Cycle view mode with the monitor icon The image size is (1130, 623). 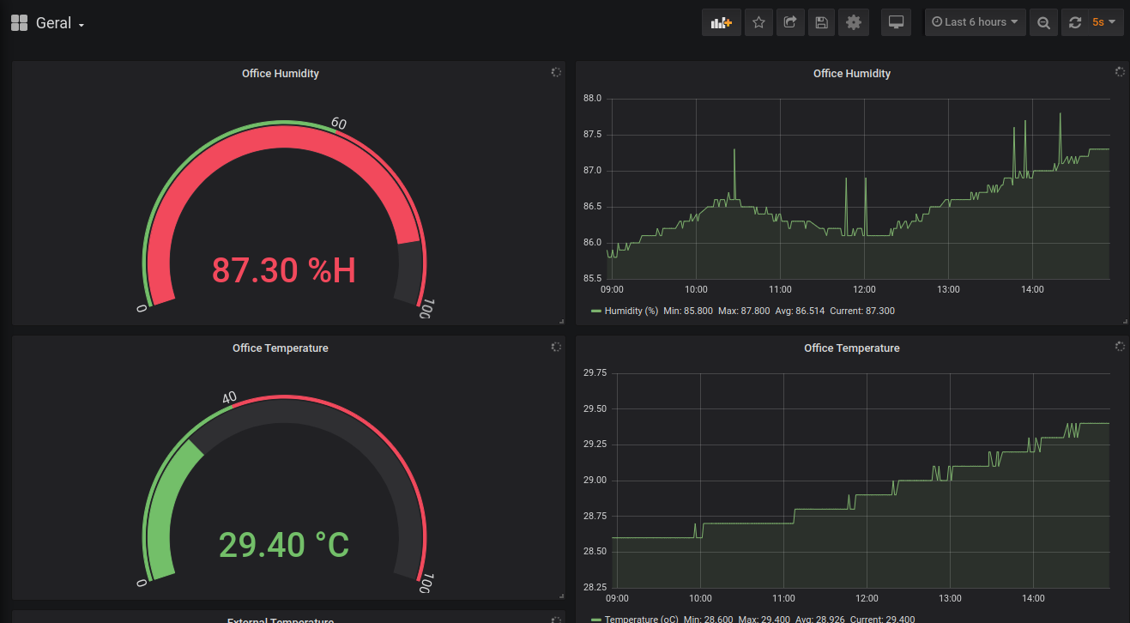tap(896, 22)
